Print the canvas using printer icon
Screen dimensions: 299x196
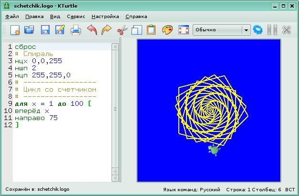(x=76, y=30)
